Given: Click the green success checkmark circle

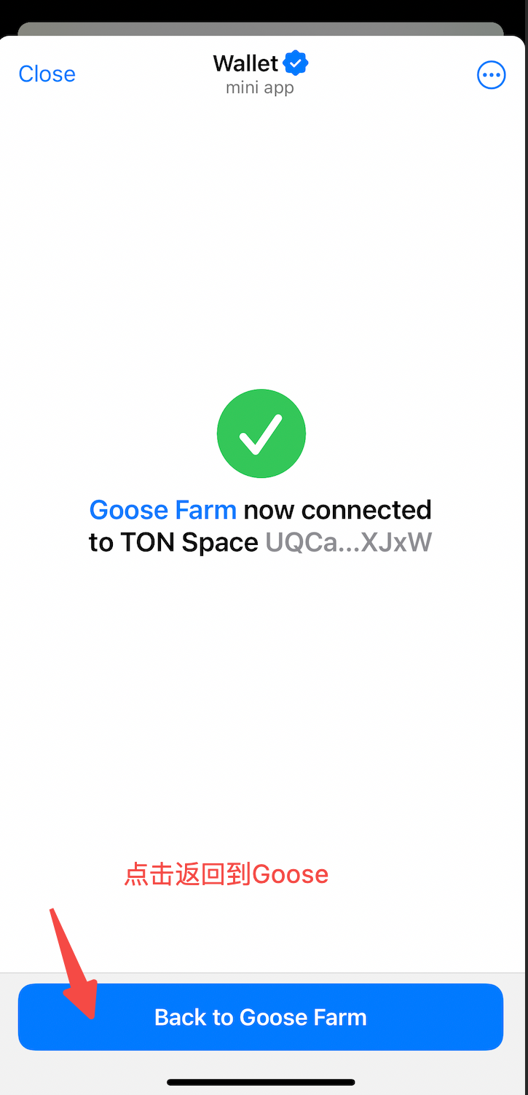Looking at the screenshot, I should click(x=261, y=433).
